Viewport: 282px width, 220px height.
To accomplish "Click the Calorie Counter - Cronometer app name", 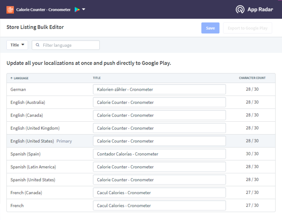I will point(43,10).
